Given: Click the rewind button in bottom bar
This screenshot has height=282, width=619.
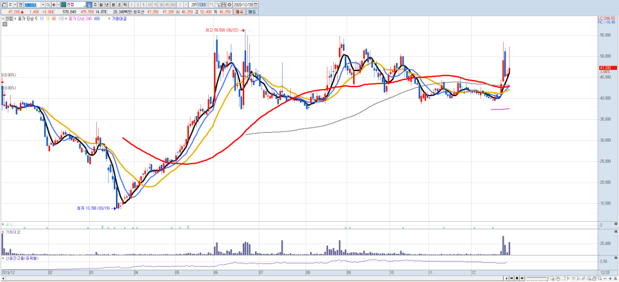Looking at the screenshot, I should [511, 278].
